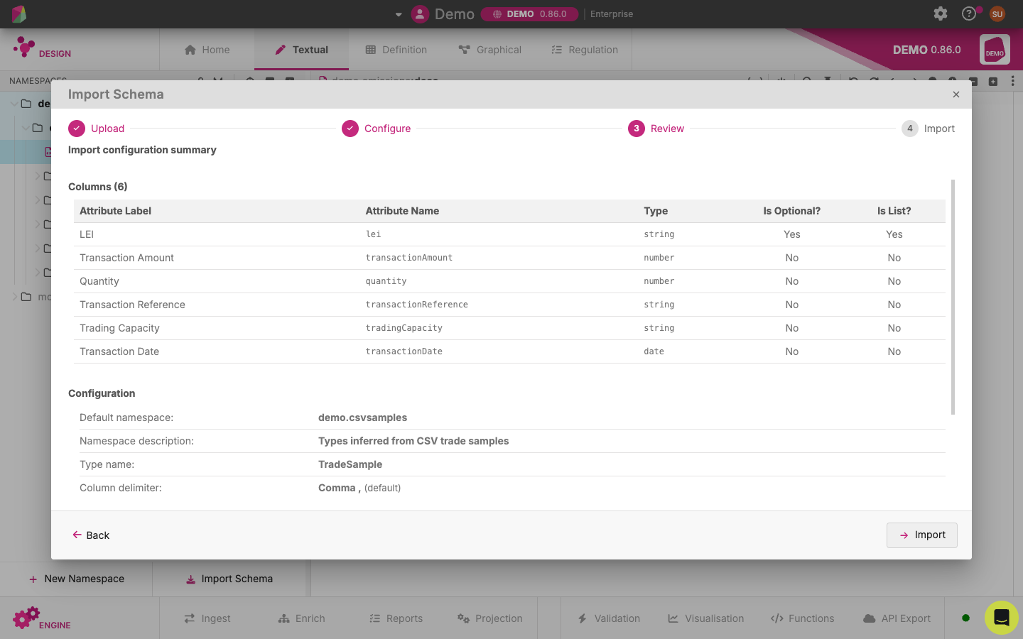Open the chat widget bubble
1023x639 pixels.
coord(1002,617)
